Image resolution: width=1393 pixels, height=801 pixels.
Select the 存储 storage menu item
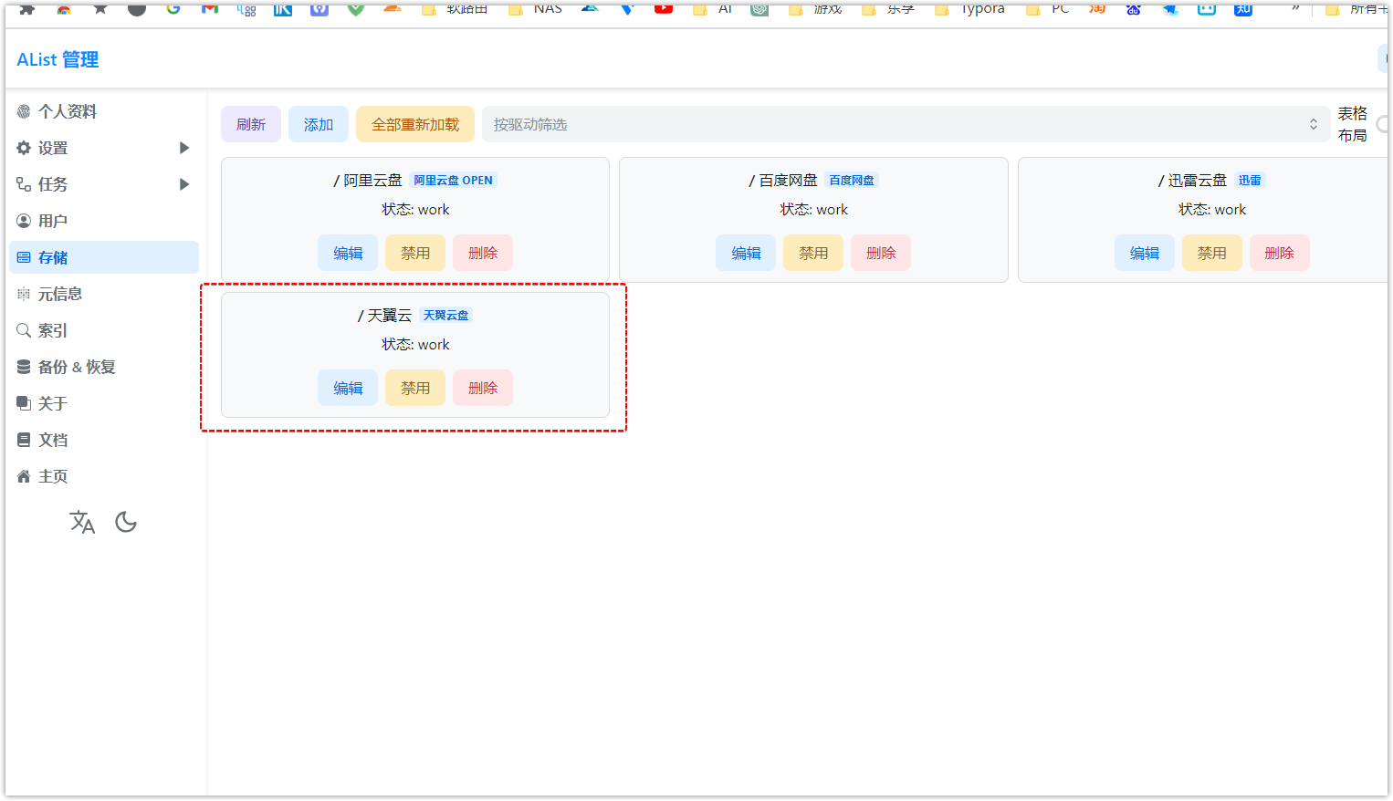104,257
